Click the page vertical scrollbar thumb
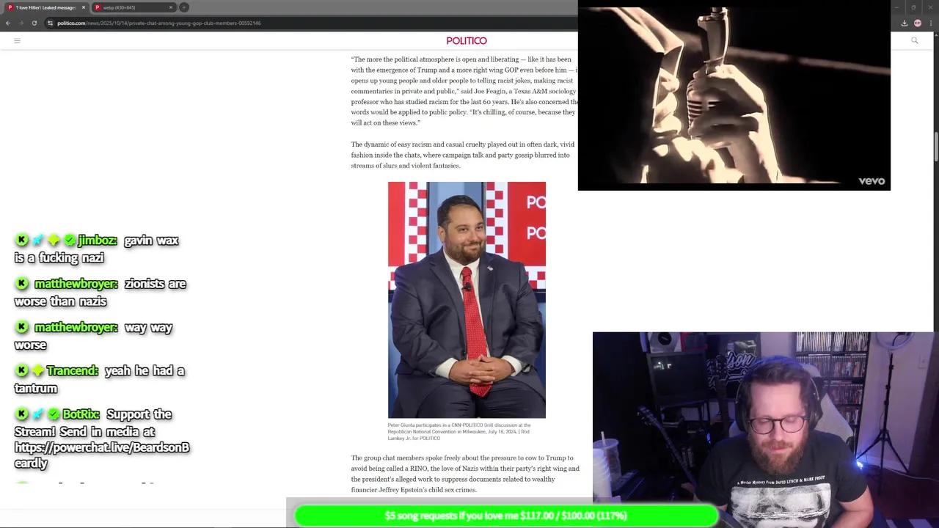The image size is (939, 528). [x=936, y=147]
